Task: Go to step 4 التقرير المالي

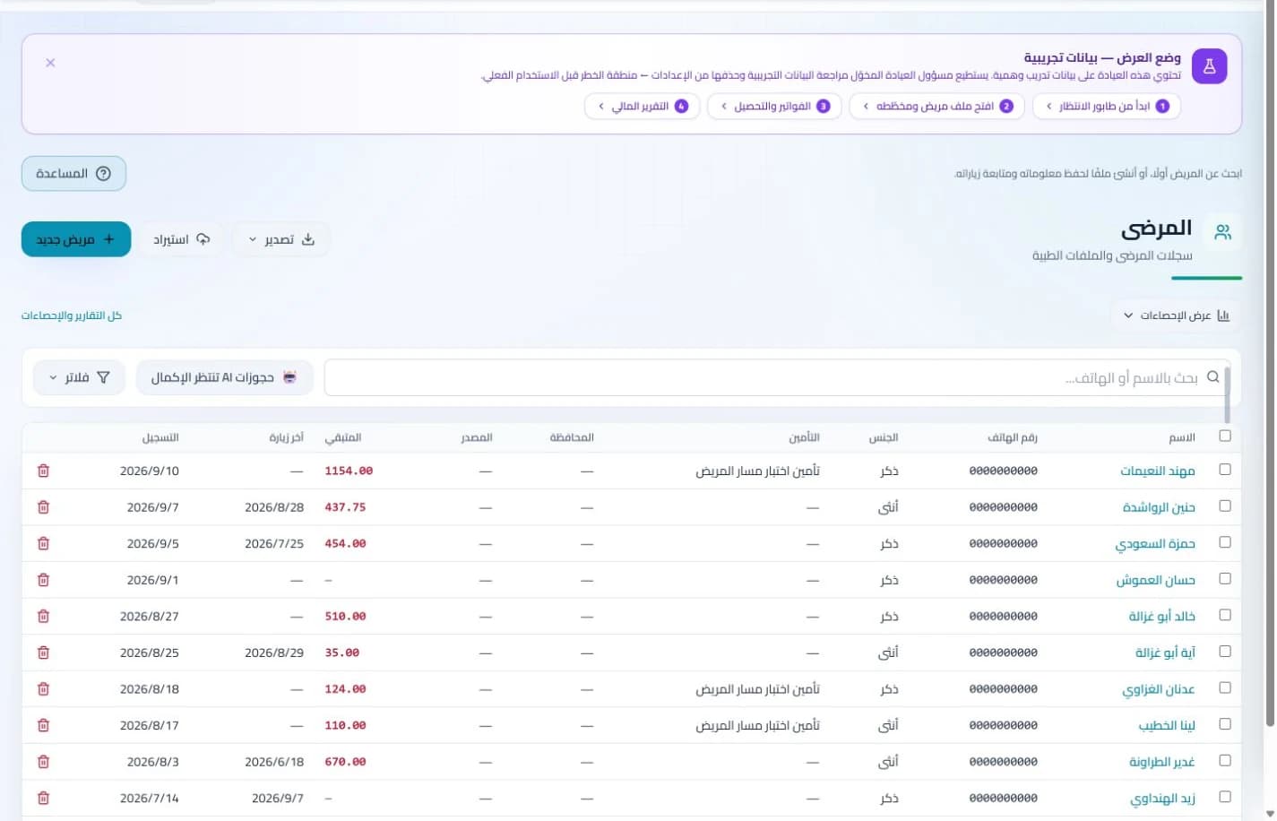Action: [x=643, y=106]
